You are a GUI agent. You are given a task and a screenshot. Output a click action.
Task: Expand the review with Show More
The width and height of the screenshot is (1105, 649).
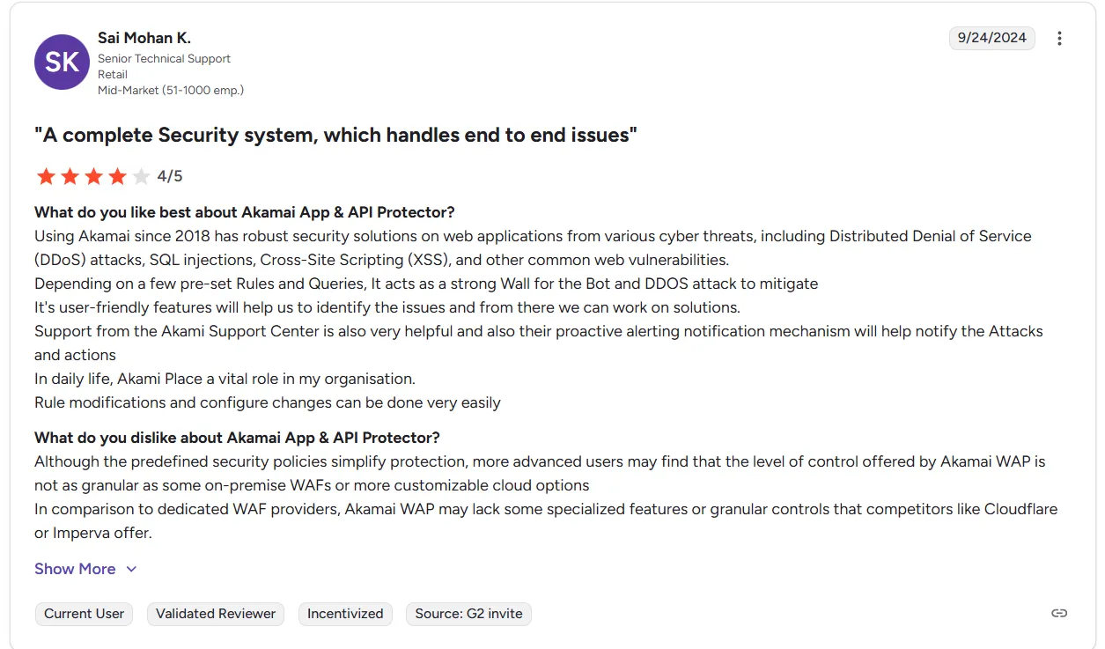tap(75, 569)
